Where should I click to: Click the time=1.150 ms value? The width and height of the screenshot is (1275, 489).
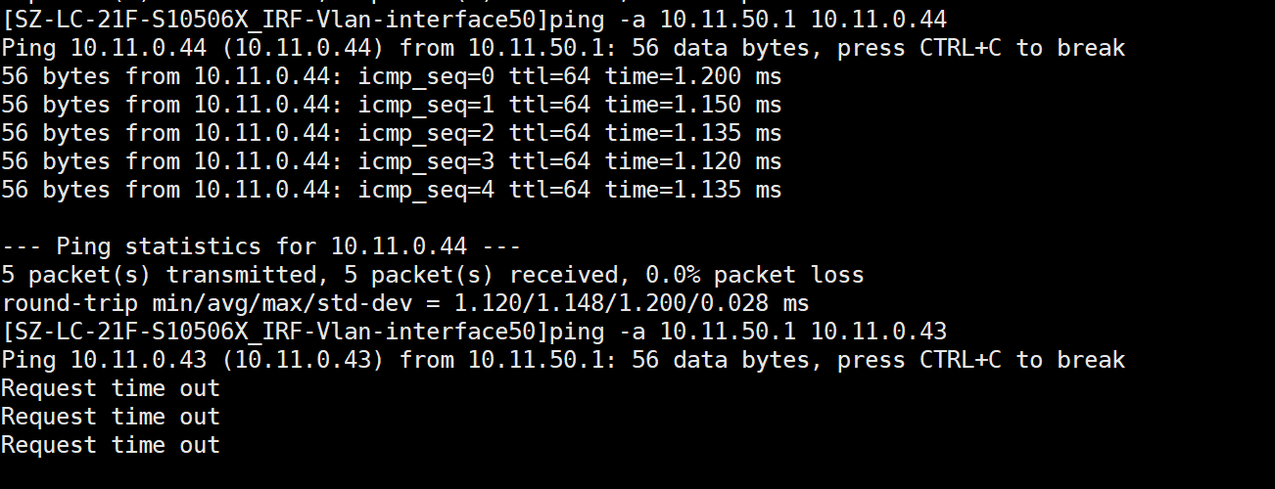coord(693,105)
